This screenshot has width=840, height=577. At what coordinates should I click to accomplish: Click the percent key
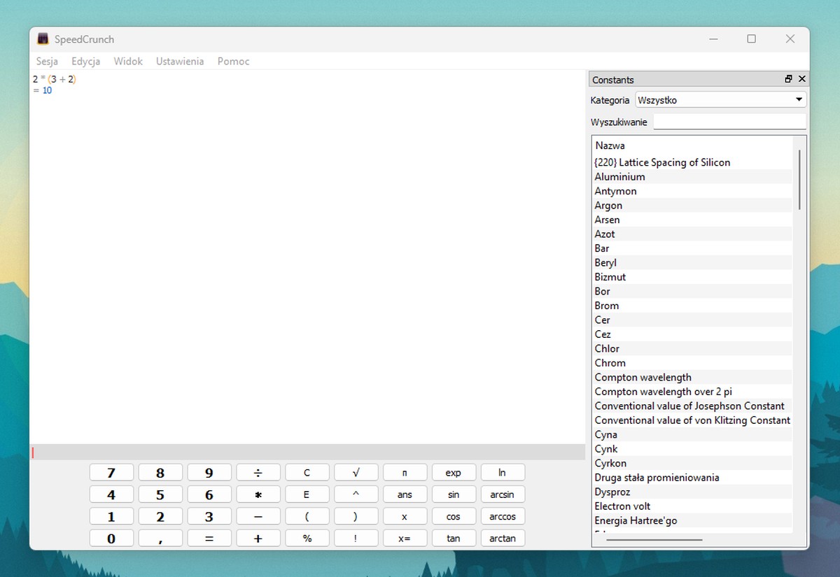tap(307, 539)
